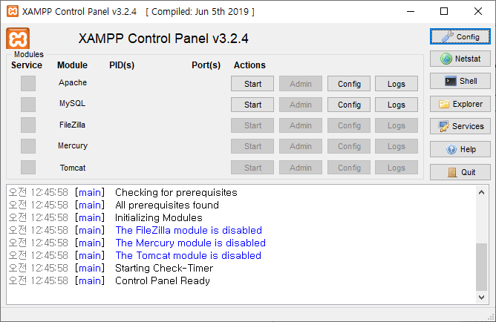Image resolution: width=496 pixels, height=322 pixels.
Task: Start the MySQL module
Action: tap(252, 105)
